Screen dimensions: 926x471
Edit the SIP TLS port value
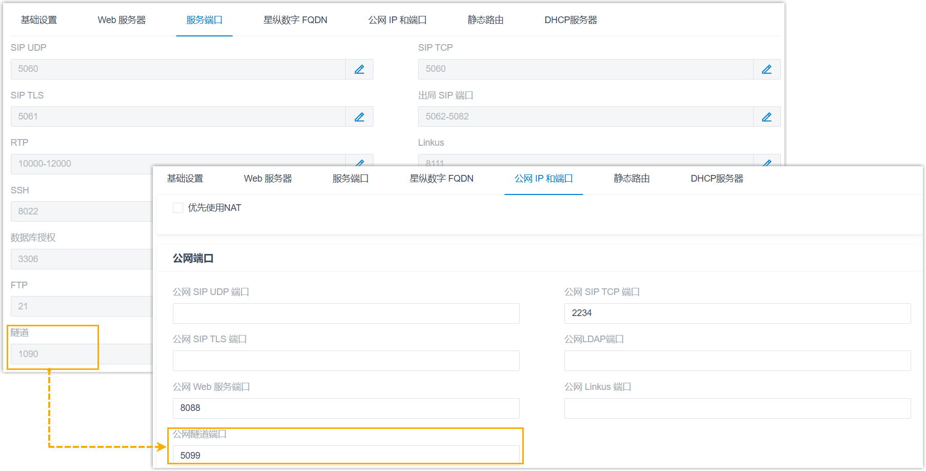(359, 117)
